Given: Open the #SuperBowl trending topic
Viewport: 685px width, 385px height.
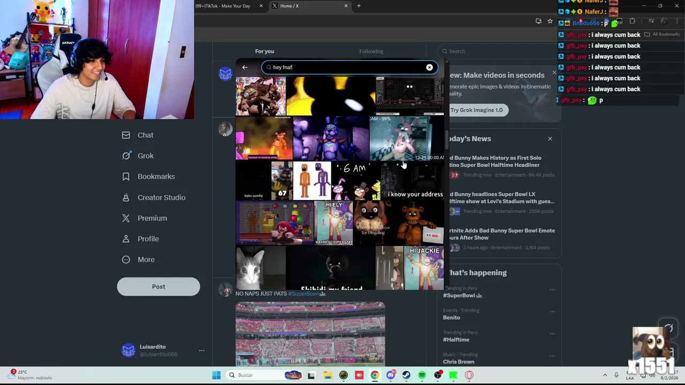Looking at the screenshot, I should point(462,295).
